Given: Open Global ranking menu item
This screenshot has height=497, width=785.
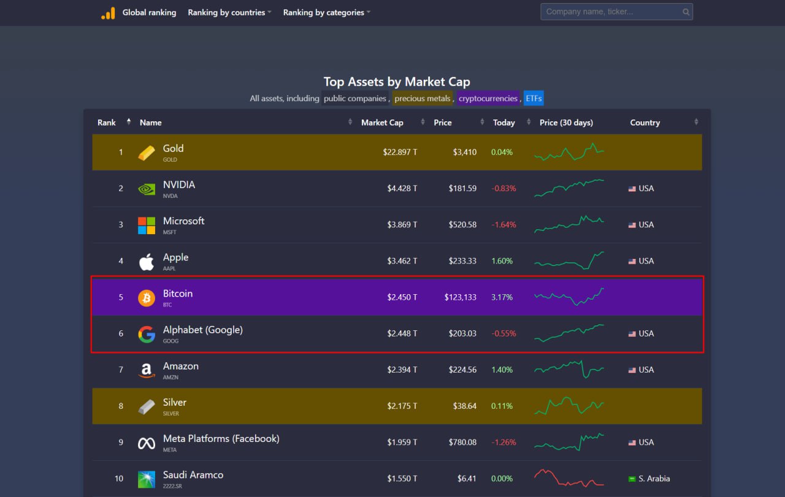Looking at the screenshot, I should pyautogui.click(x=149, y=12).
